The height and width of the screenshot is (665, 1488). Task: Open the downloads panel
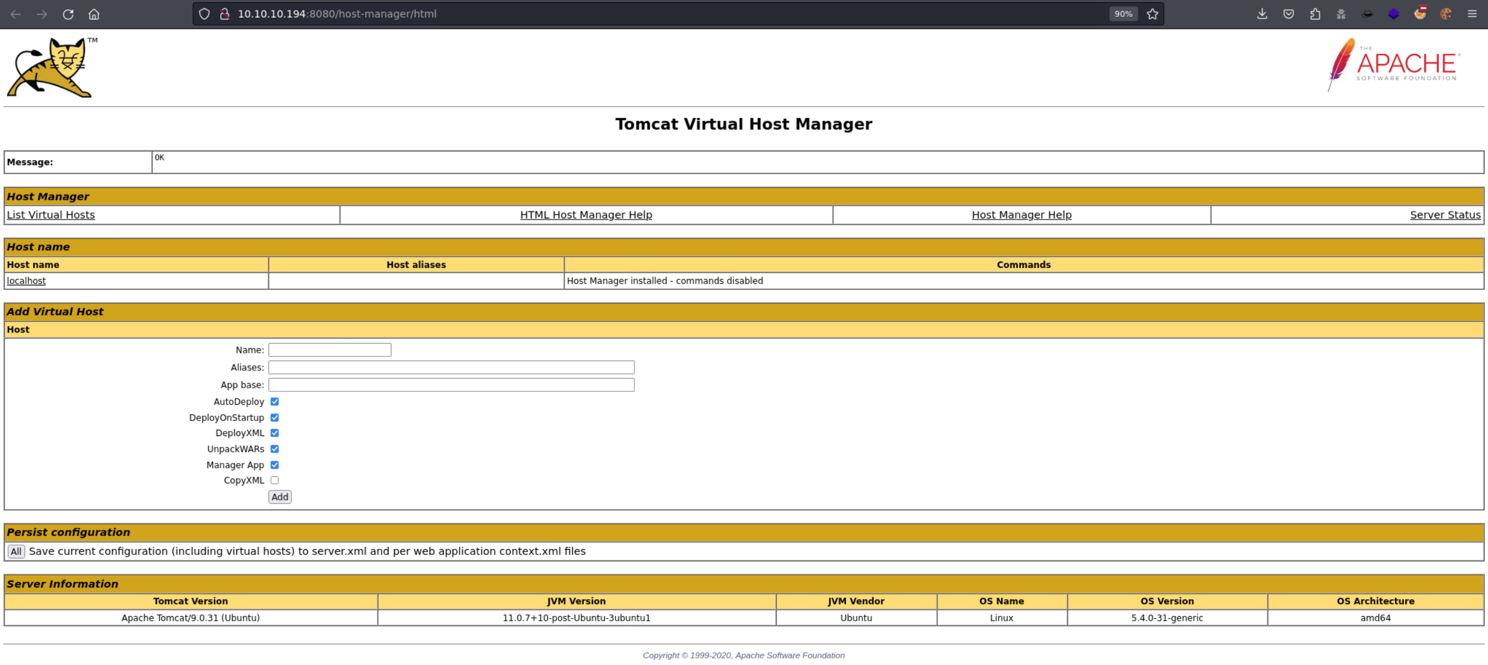coord(1262,14)
